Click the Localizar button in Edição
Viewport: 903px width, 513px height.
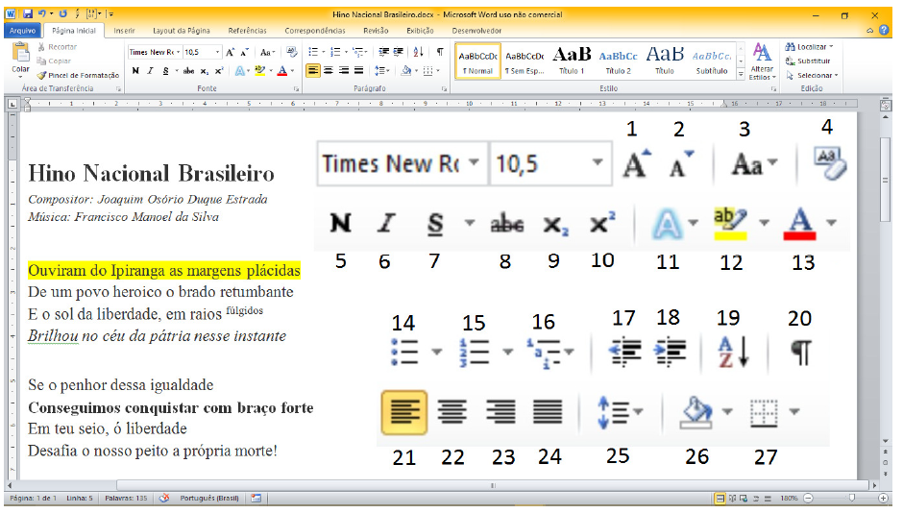809,46
